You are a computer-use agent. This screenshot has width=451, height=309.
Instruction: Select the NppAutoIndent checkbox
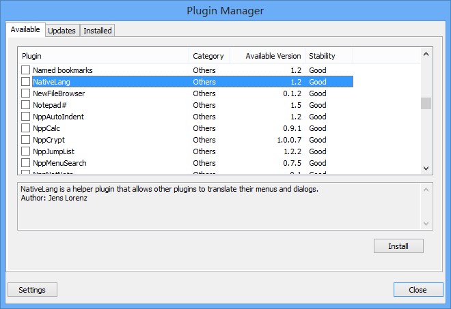25,117
